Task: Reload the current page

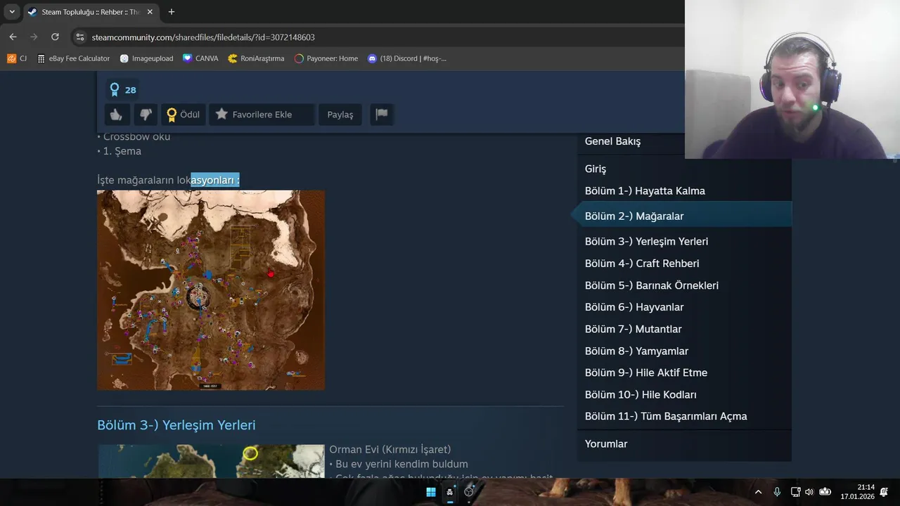Action: (55, 37)
